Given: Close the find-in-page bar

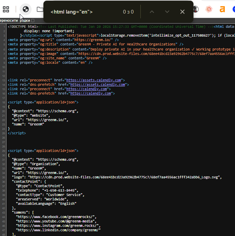Looking at the screenshot, I should pyautogui.click(x=182, y=12).
